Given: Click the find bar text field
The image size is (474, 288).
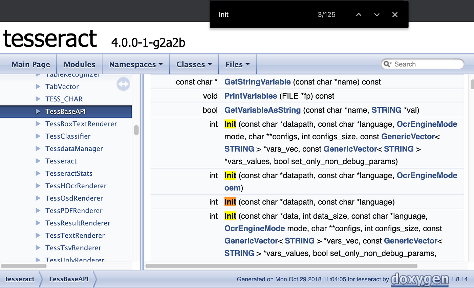Looking at the screenshot, I should (264, 15).
